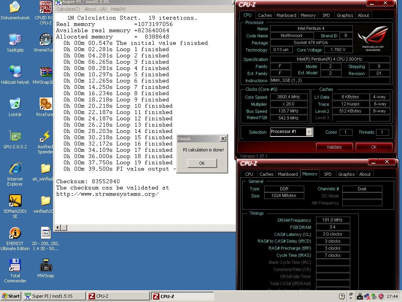Viewport: 402px width, 302px height.
Task: Switch to Mainboard tab in lower CPU-Z window
Action: [x=288, y=174]
